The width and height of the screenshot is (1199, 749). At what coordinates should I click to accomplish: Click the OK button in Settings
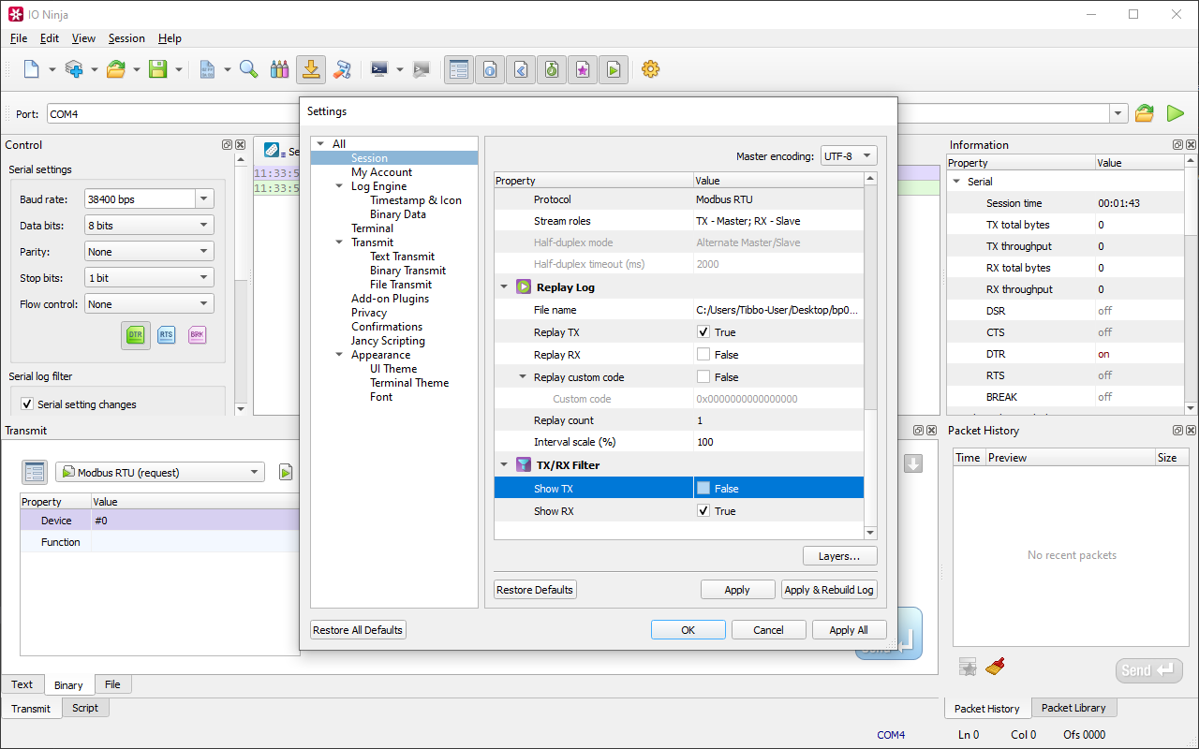688,630
